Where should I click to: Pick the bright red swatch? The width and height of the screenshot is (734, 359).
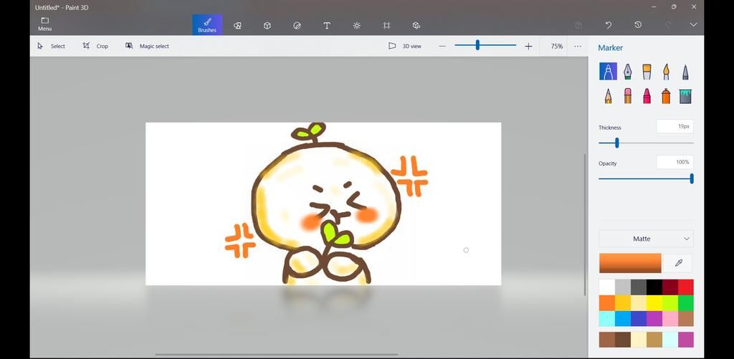(686, 287)
